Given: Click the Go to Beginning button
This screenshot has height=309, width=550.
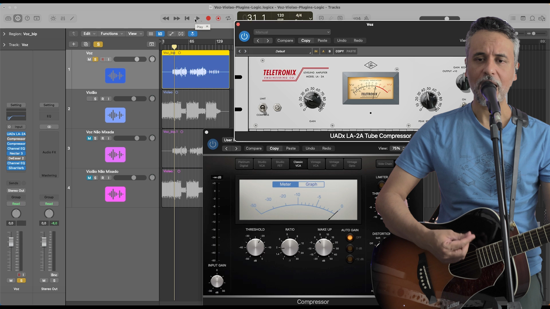Looking at the screenshot, I should 187,18.
